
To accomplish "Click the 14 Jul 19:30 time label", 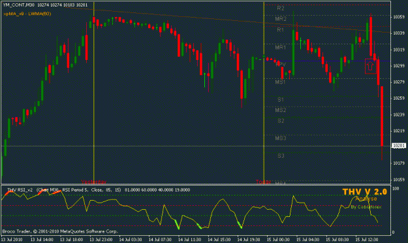I will coord(249,239).
